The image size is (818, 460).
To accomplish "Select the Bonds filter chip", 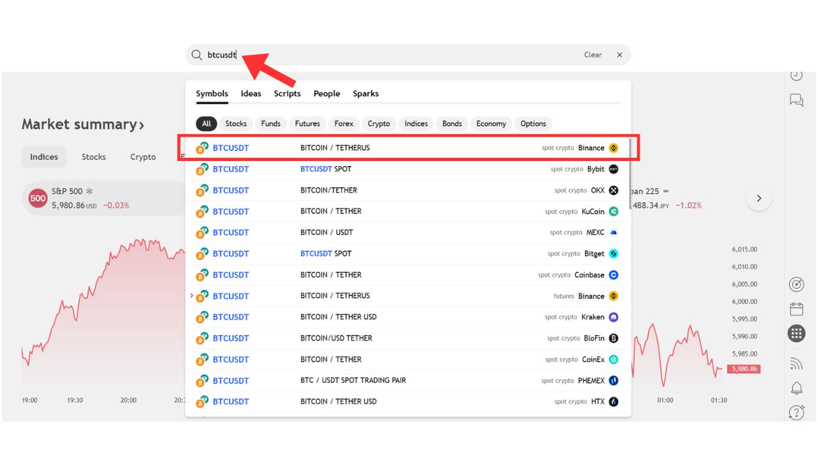I will (452, 123).
